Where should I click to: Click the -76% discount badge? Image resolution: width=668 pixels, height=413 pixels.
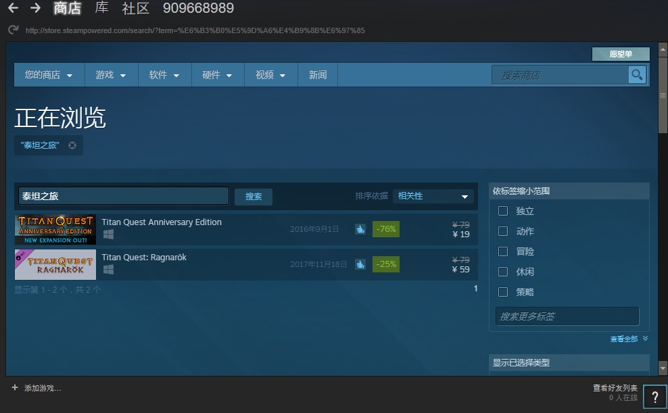coord(386,229)
